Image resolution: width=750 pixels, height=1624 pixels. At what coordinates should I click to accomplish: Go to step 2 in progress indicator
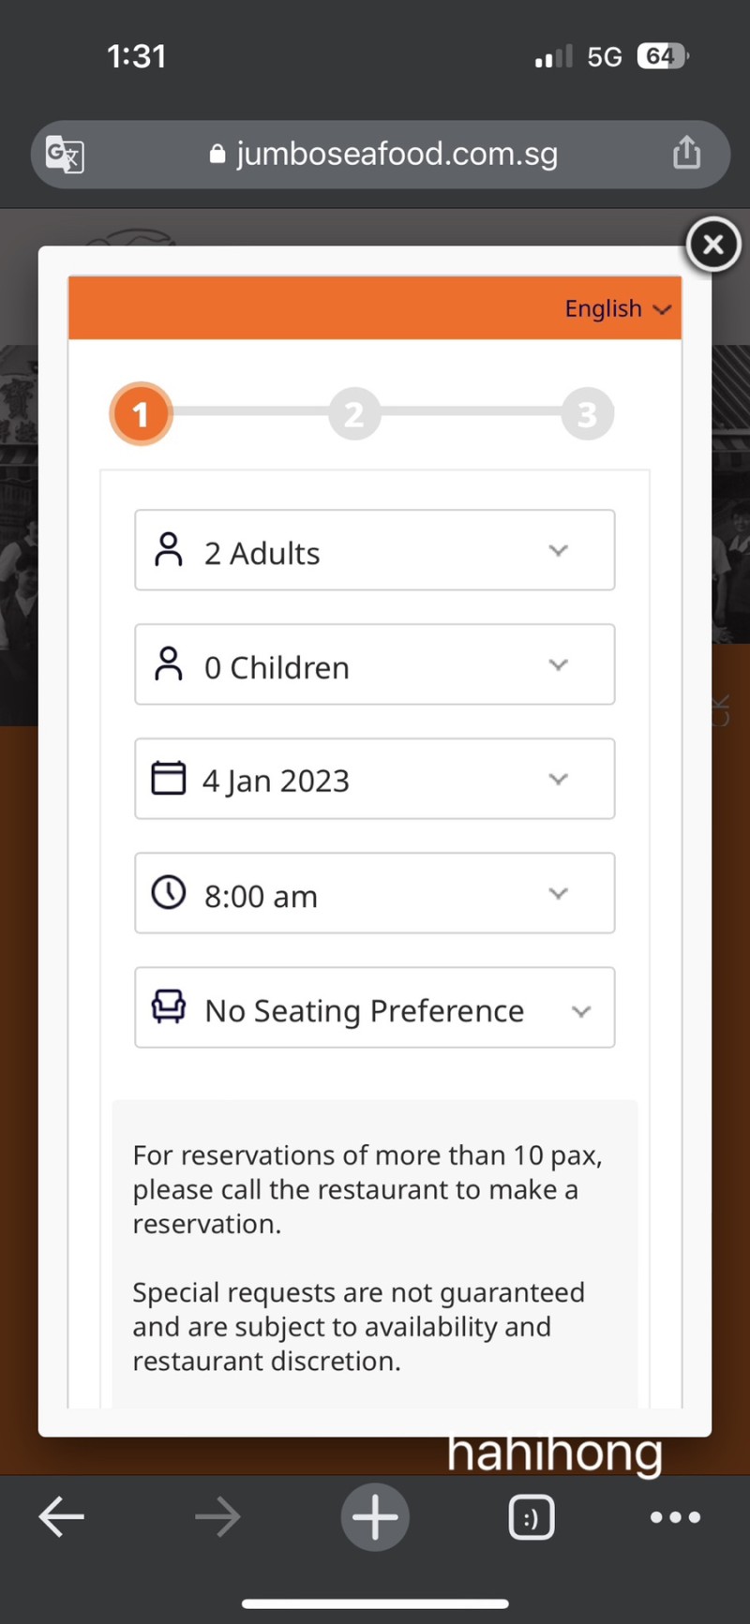click(x=354, y=413)
